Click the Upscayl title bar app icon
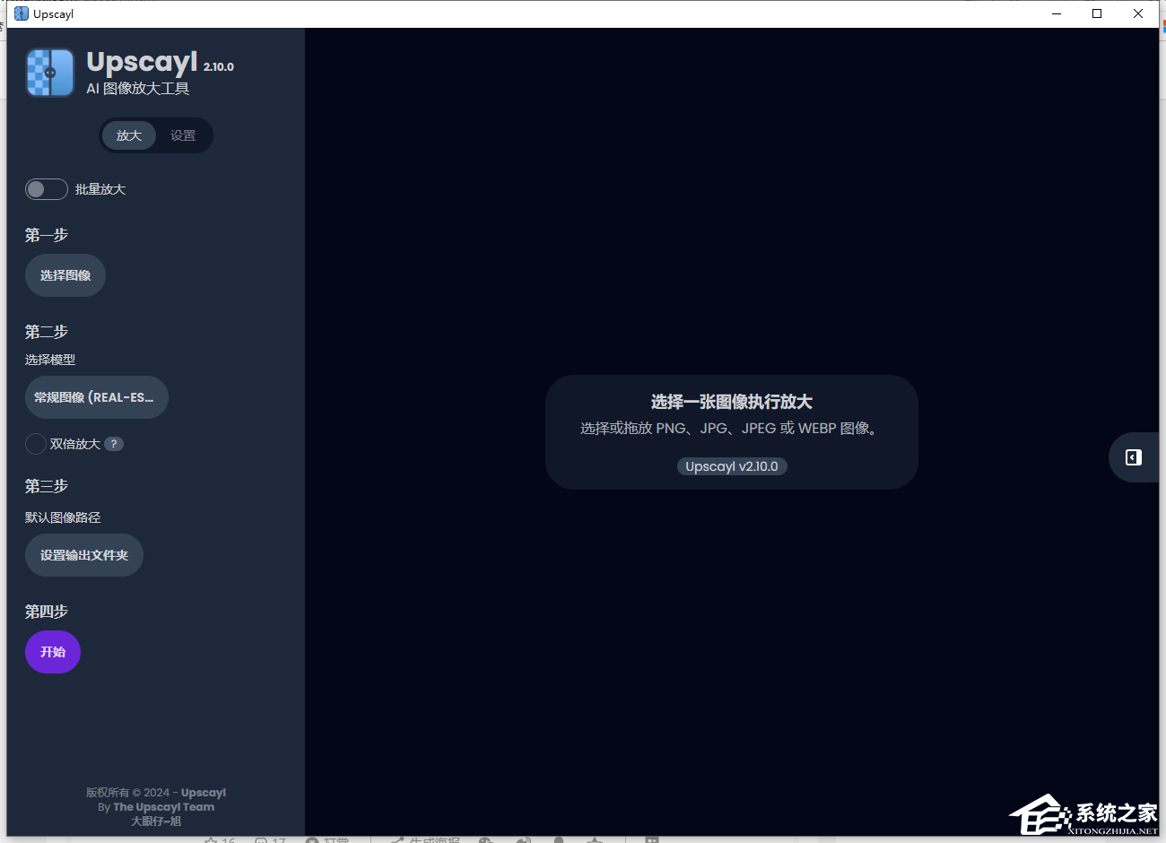1166x843 pixels. [22, 13]
